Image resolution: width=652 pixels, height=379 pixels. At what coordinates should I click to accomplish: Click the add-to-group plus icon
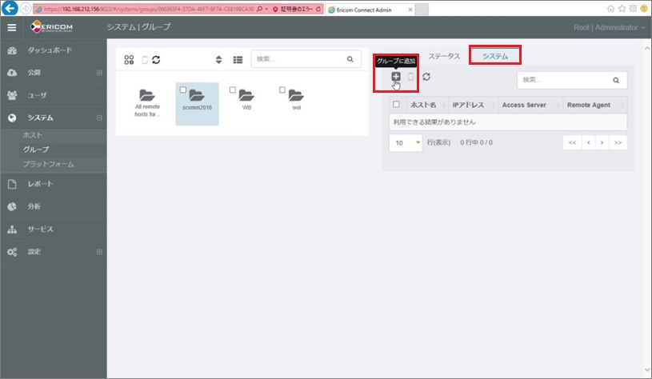395,77
